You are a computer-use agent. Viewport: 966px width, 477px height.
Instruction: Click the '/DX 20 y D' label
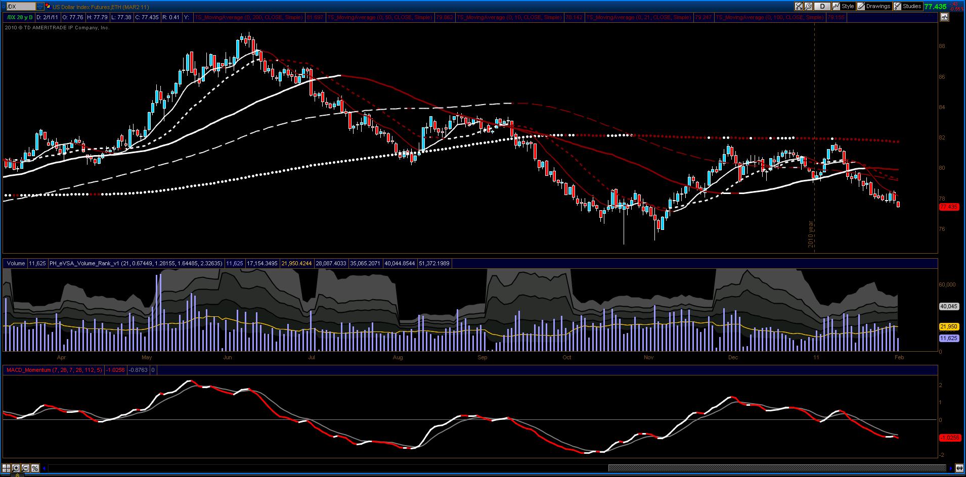(19, 17)
